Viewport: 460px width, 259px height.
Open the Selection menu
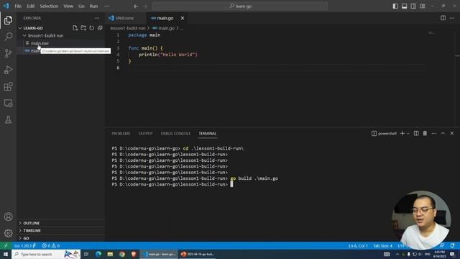coord(49,6)
